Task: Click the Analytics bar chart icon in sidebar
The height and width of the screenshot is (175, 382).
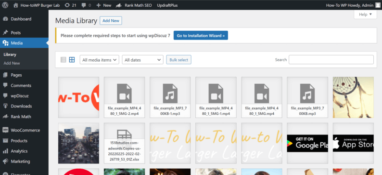Action: [x=5, y=151]
